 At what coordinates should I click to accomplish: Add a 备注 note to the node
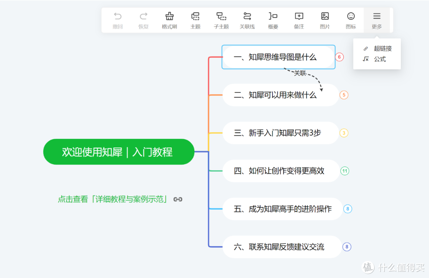tap(299, 20)
